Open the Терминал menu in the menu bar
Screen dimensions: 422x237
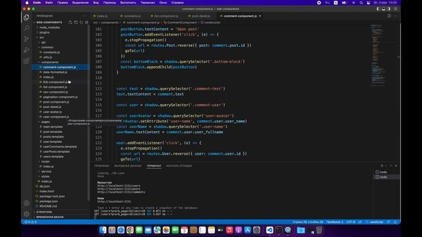click(148, 3)
